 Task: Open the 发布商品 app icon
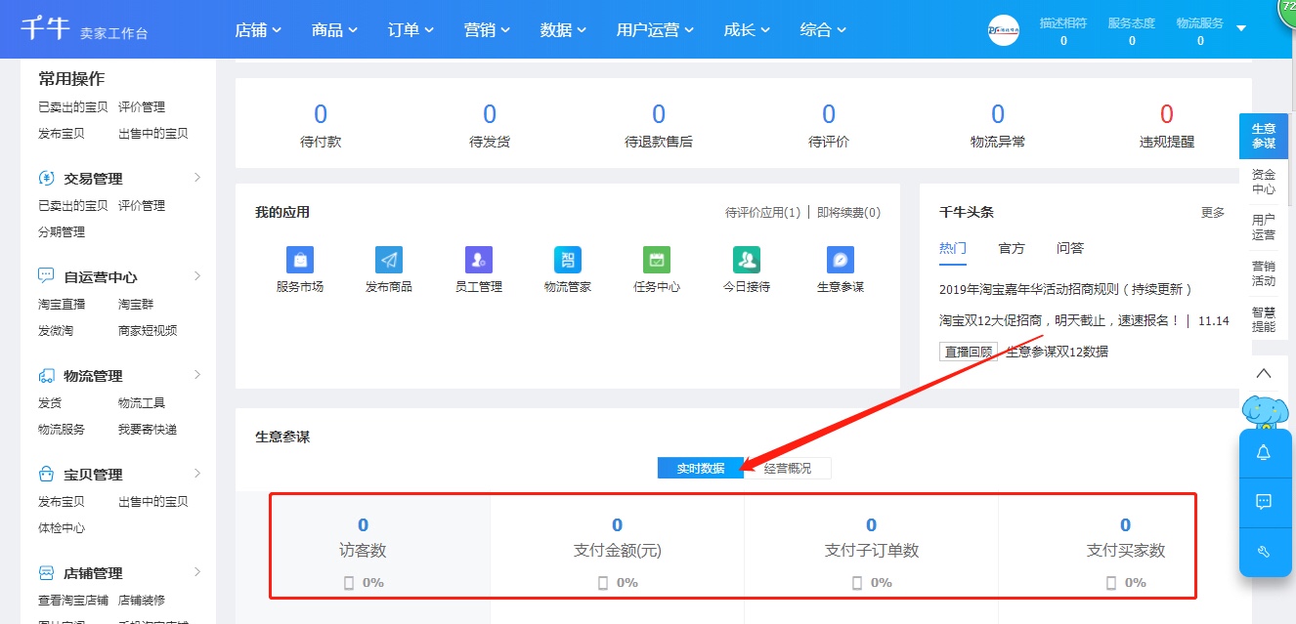coord(389,260)
